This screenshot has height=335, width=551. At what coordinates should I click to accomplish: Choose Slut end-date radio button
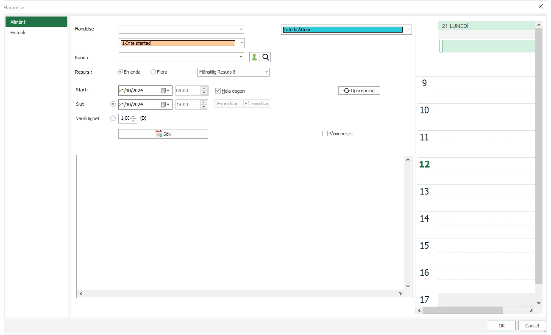[113, 104]
